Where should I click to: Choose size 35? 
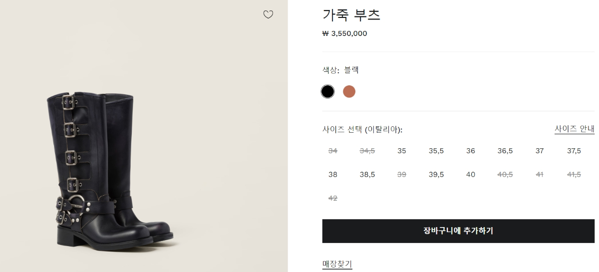(x=402, y=151)
